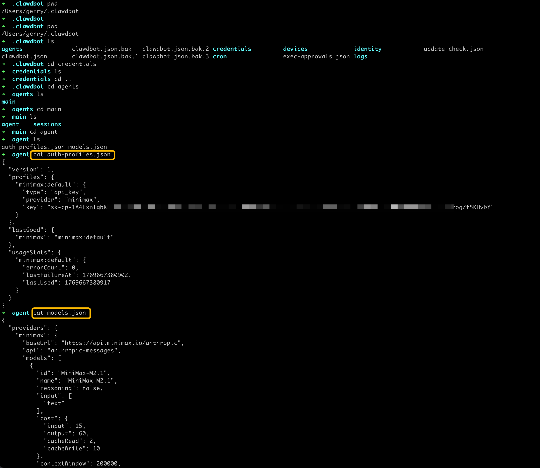Image resolution: width=540 pixels, height=468 pixels.
Task: Click the devices directory name
Action: click(295, 49)
